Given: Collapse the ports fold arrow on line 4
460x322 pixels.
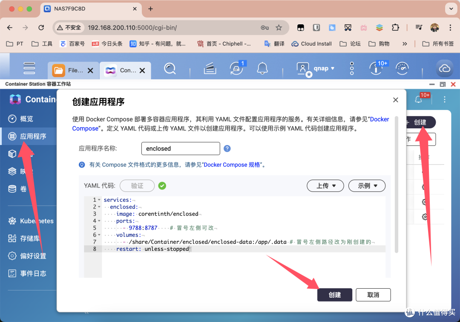Looking at the screenshot, I should click(99, 221).
